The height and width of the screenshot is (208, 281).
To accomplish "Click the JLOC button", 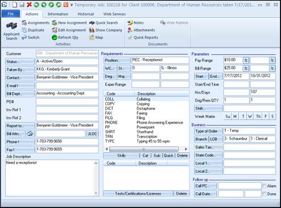I will (x=92, y=134).
